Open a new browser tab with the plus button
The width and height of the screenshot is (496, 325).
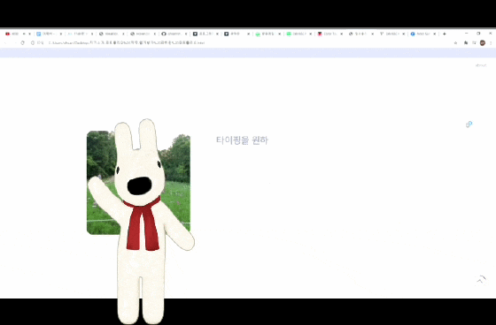(x=445, y=34)
